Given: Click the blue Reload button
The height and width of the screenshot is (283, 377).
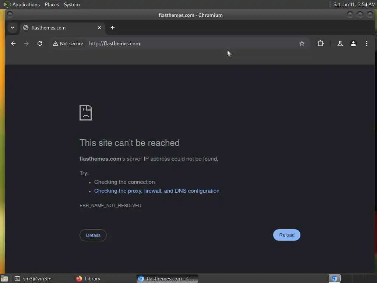Looking at the screenshot, I should (286, 235).
